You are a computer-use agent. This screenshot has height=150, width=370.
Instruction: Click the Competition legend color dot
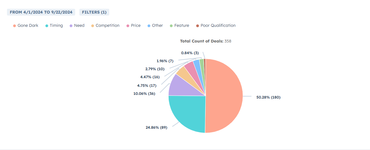92,26
